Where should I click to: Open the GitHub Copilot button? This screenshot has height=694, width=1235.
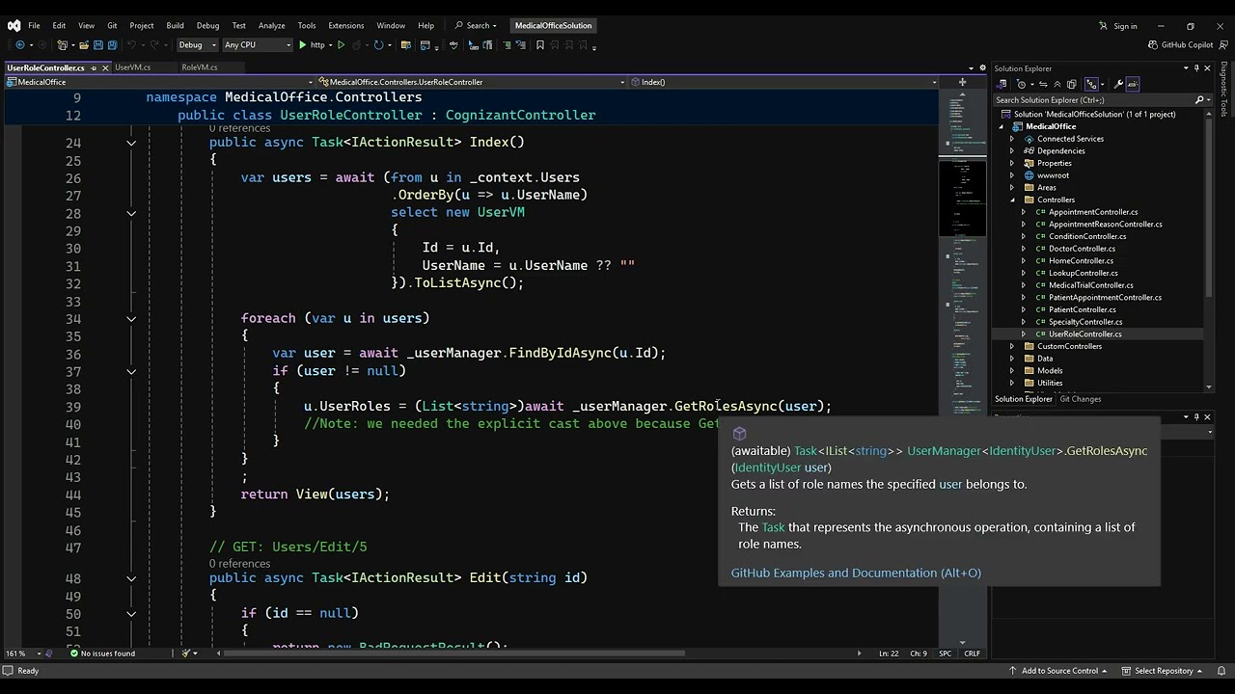[1181, 45]
